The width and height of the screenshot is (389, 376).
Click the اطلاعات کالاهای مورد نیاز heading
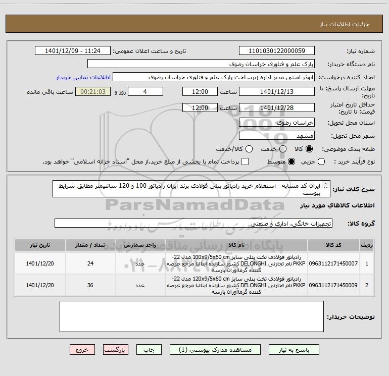tap(337, 205)
